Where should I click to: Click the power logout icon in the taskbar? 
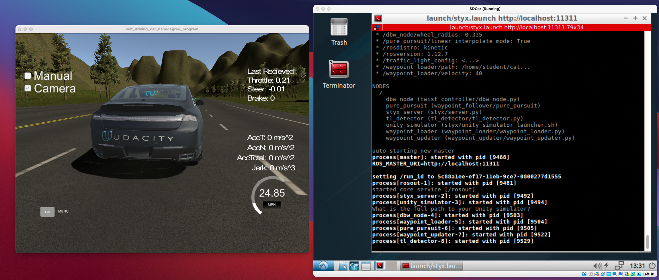click(652, 266)
